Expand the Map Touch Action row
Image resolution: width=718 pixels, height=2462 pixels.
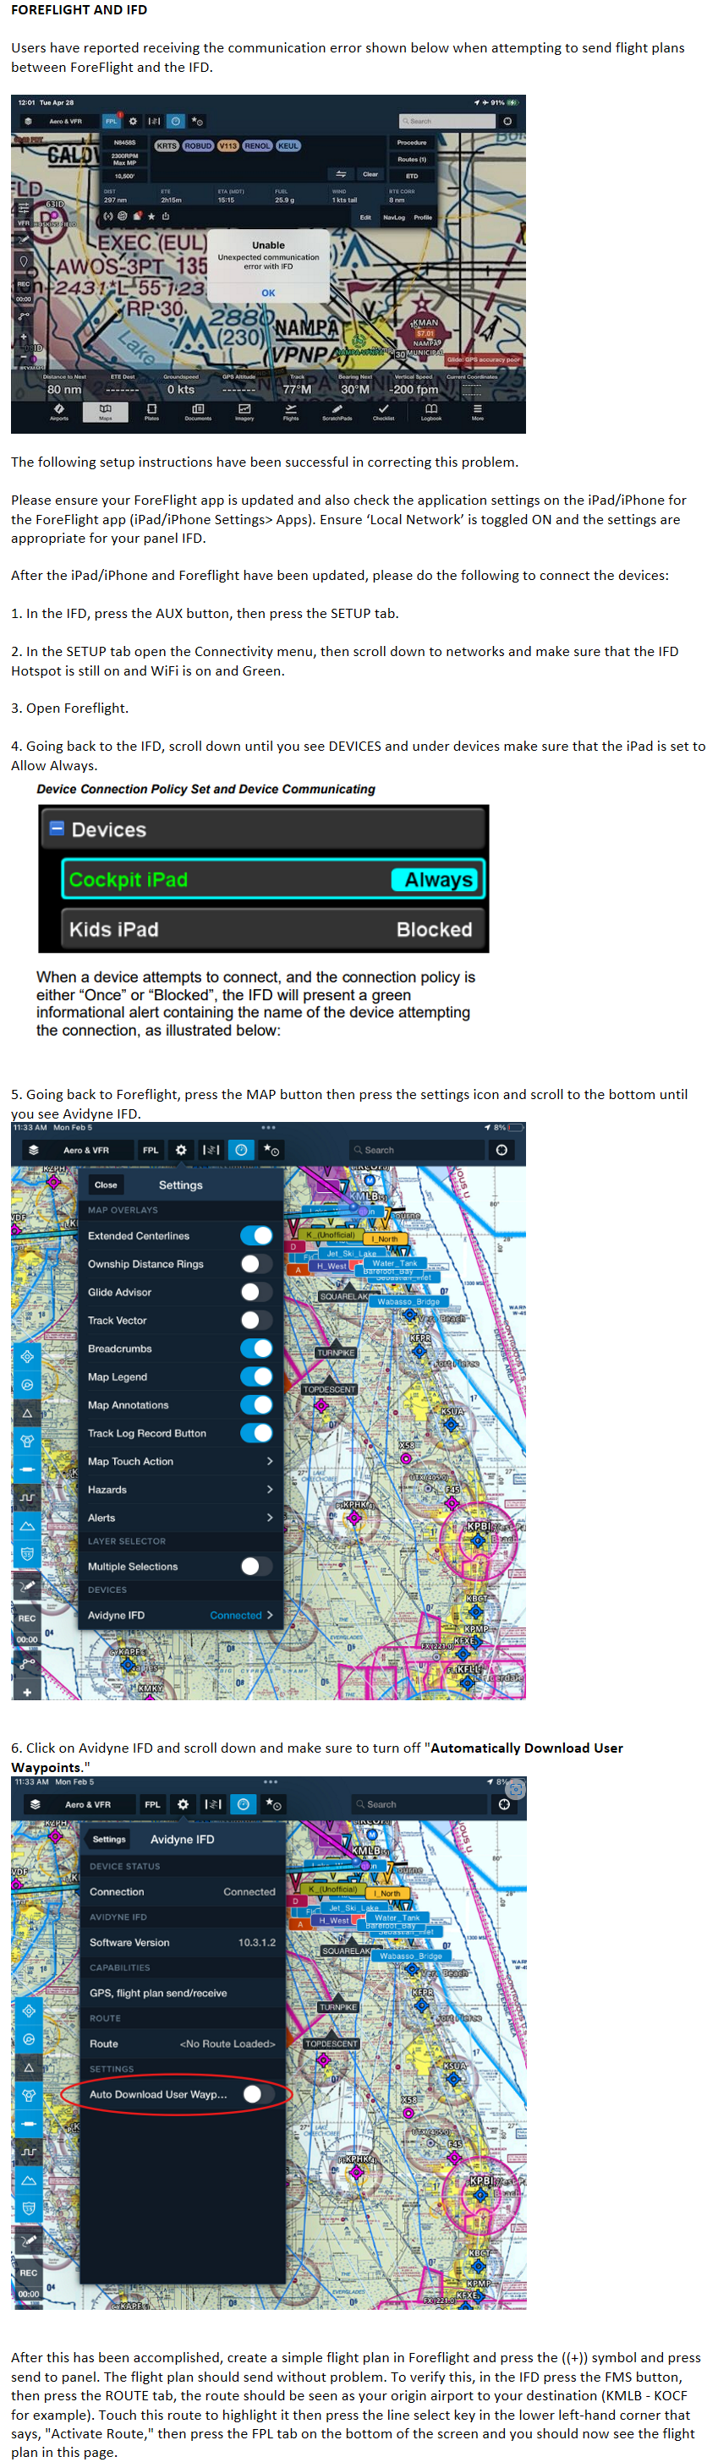pos(181,1461)
